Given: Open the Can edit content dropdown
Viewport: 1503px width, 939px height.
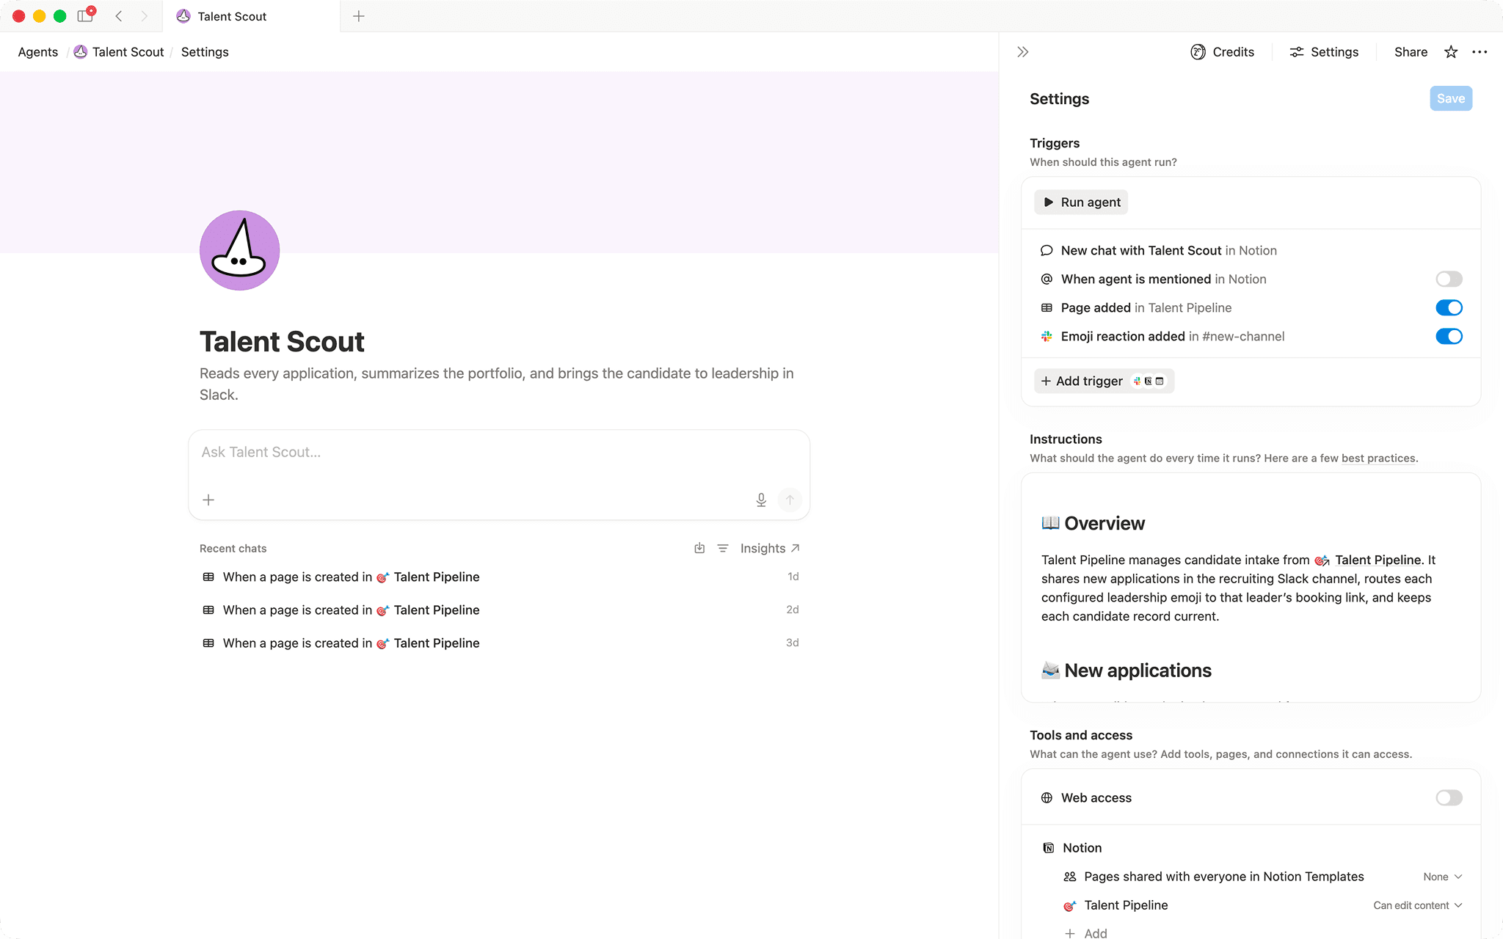Looking at the screenshot, I should click(x=1418, y=905).
